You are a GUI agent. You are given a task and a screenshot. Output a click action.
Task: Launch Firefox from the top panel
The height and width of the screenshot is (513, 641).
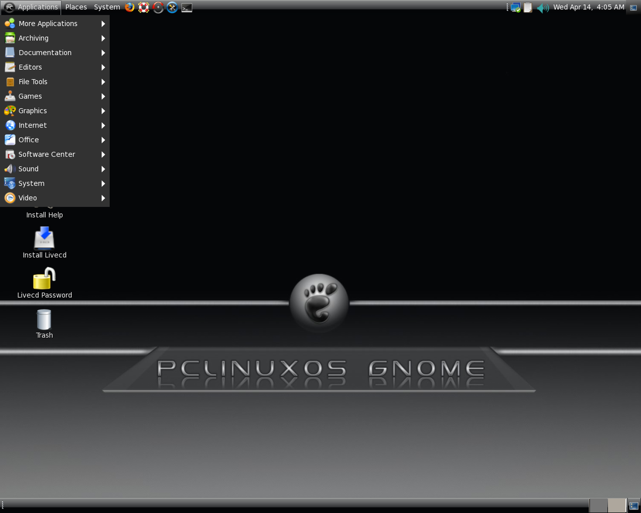(130, 7)
